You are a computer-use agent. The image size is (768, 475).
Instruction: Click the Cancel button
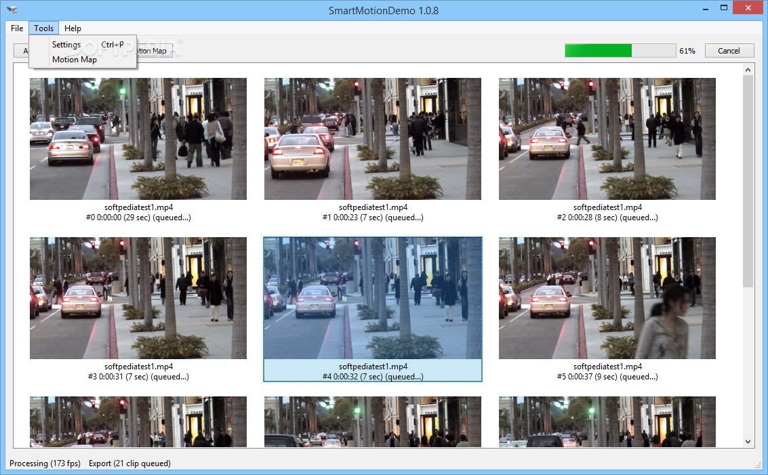[x=729, y=50]
